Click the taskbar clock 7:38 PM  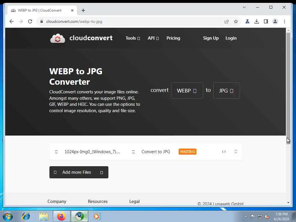[281, 214]
